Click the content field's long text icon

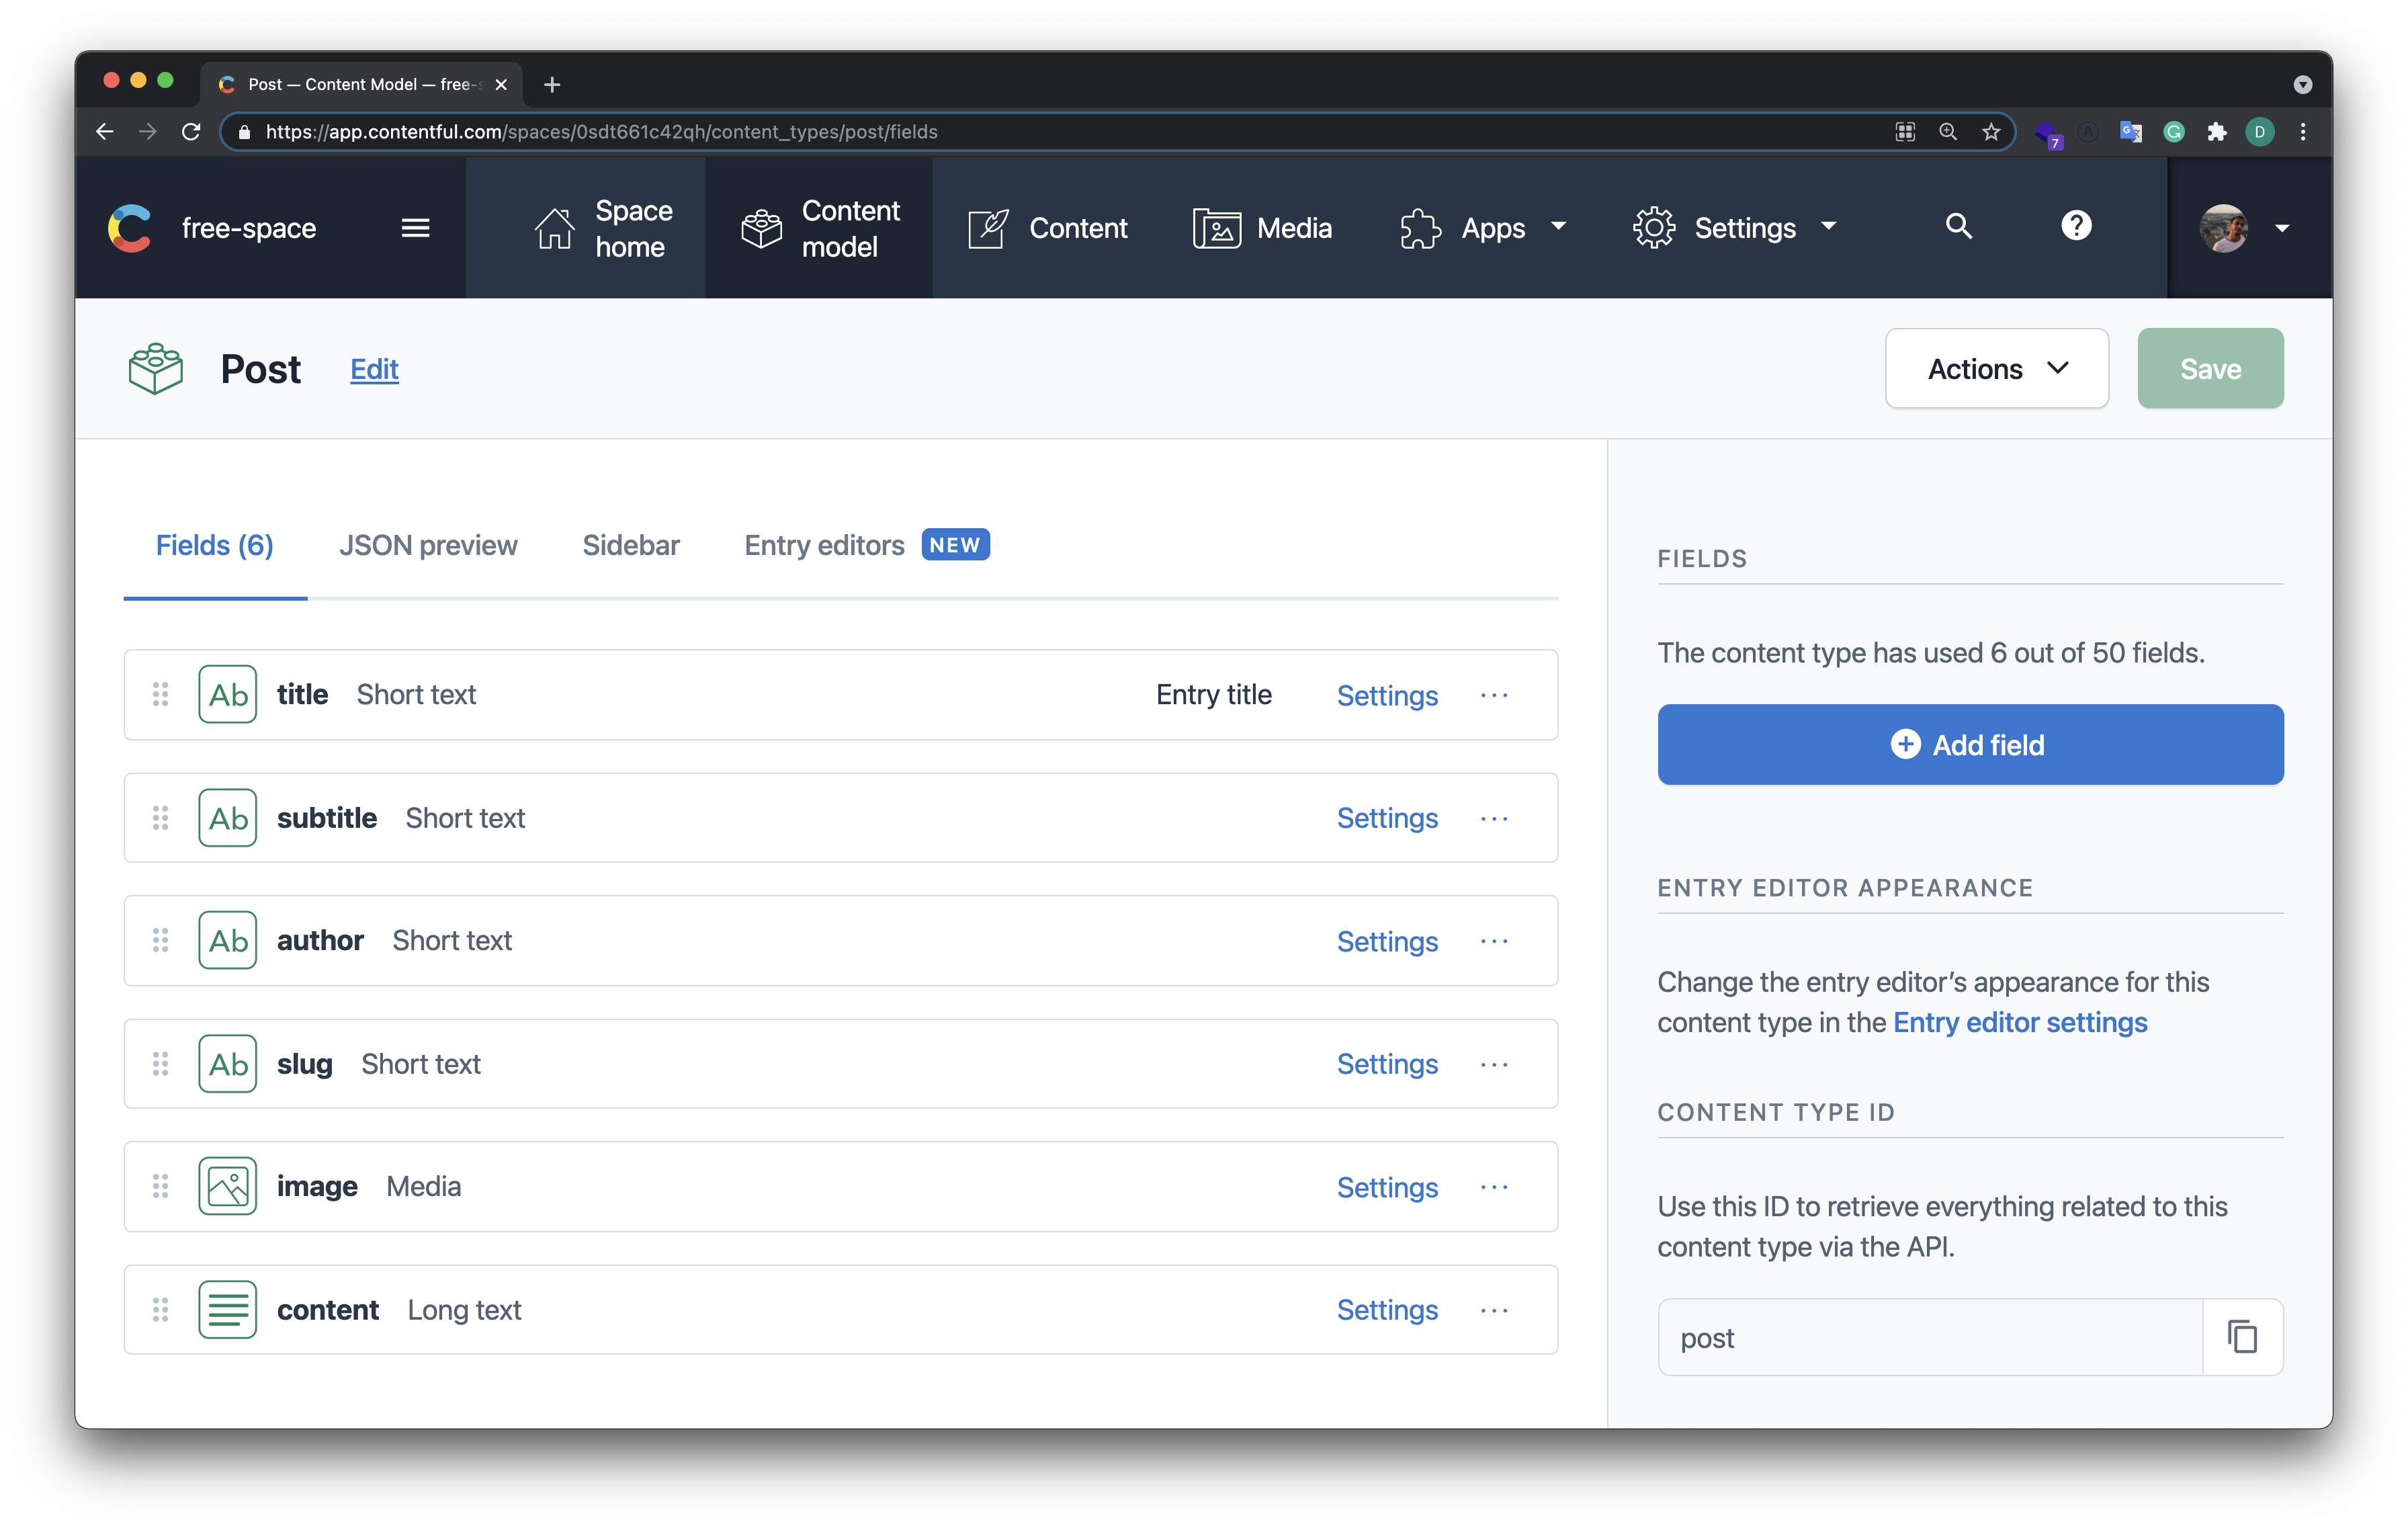click(227, 1309)
